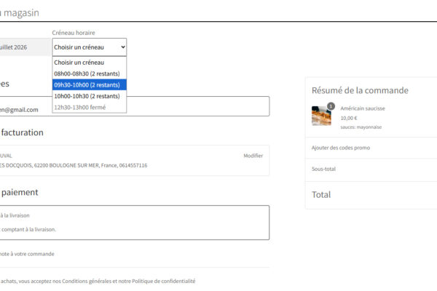Click the Résumé de la commande heading

[x=360, y=90]
